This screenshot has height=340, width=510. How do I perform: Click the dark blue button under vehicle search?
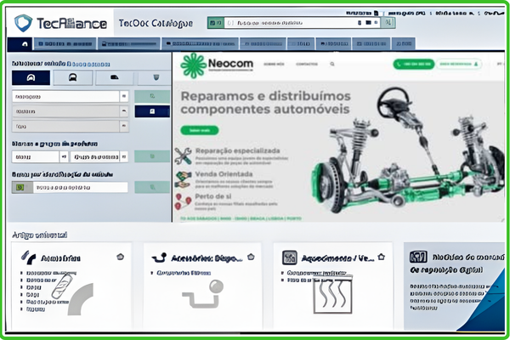click(x=152, y=111)
